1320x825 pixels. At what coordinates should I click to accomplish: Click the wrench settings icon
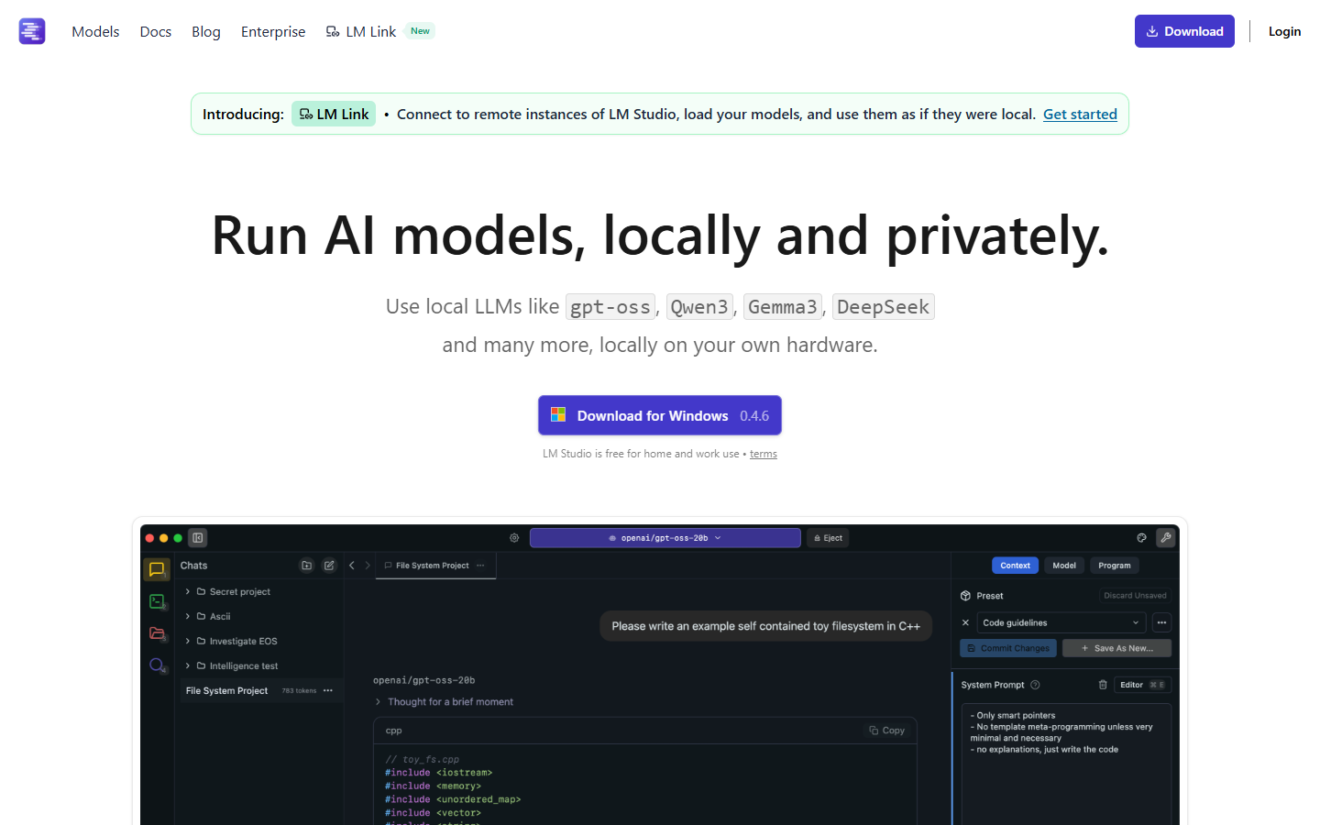pos(1166,538)
